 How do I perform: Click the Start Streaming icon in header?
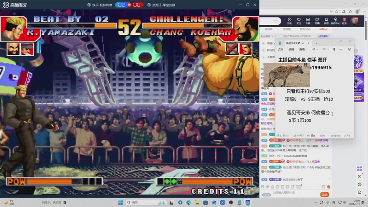[317, 21]
